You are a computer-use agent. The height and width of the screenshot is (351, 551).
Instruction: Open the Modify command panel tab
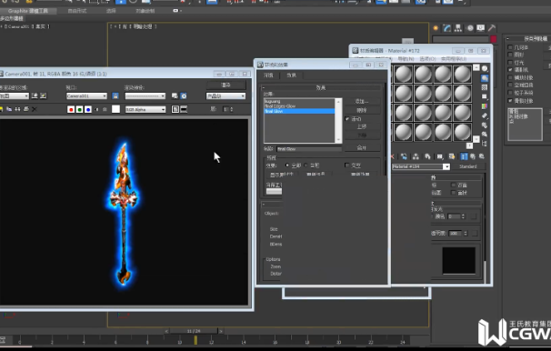click(447, 28)
